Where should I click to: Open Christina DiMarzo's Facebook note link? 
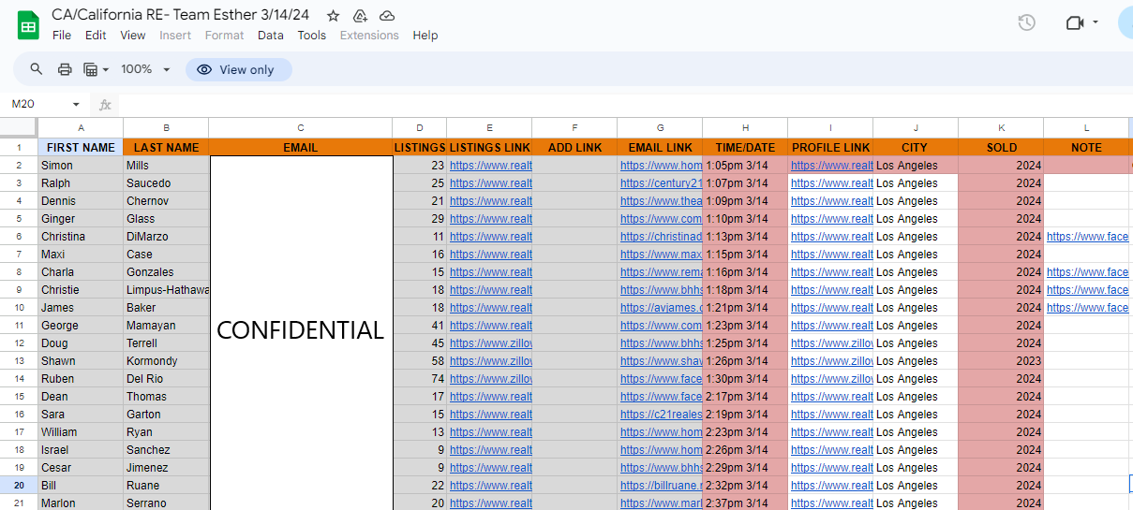point(1087,237)
